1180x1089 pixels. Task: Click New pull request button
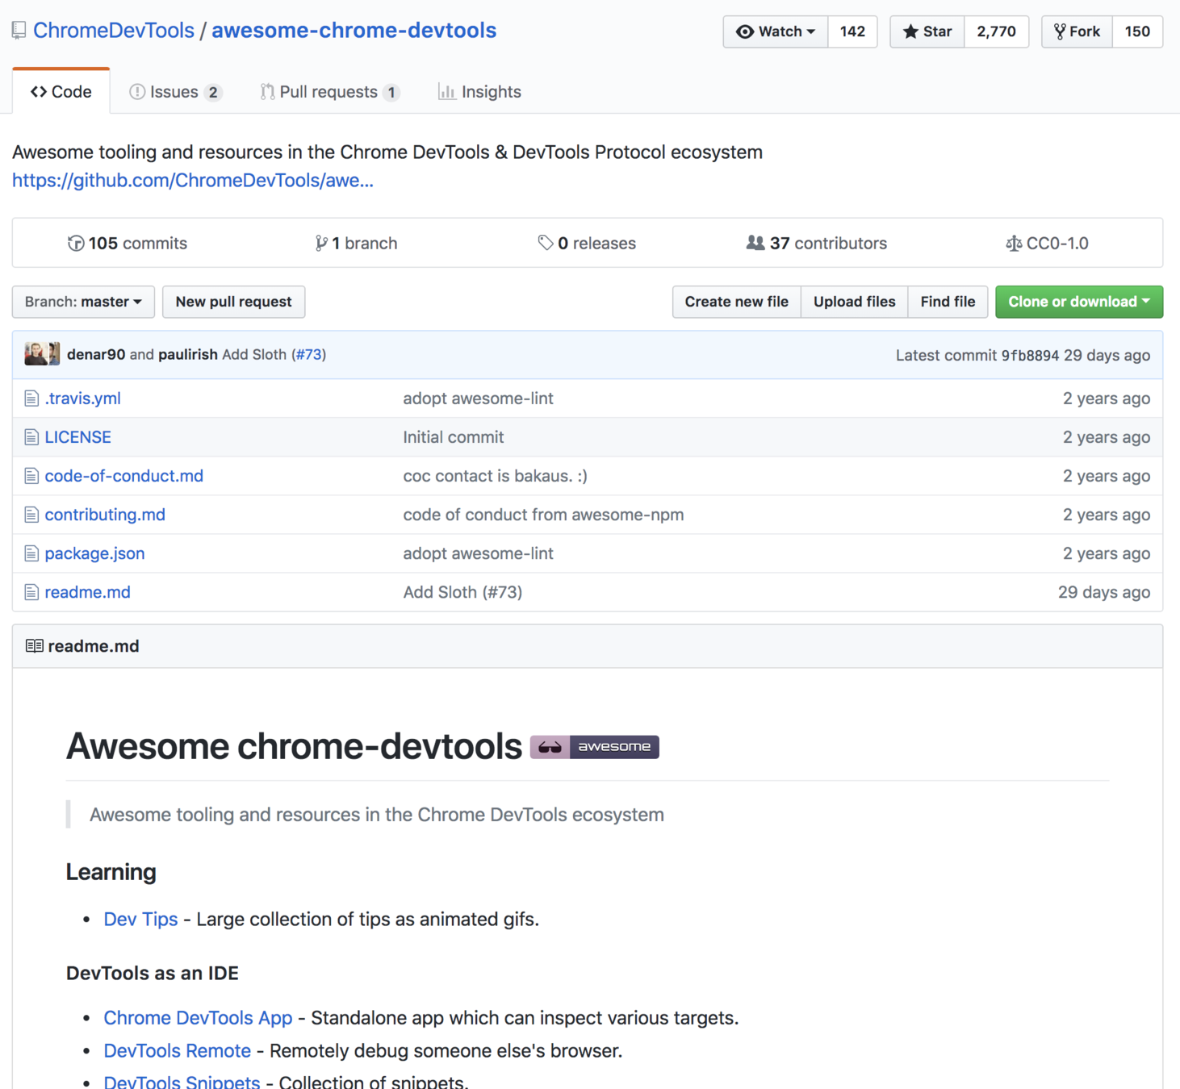(234, 302)
